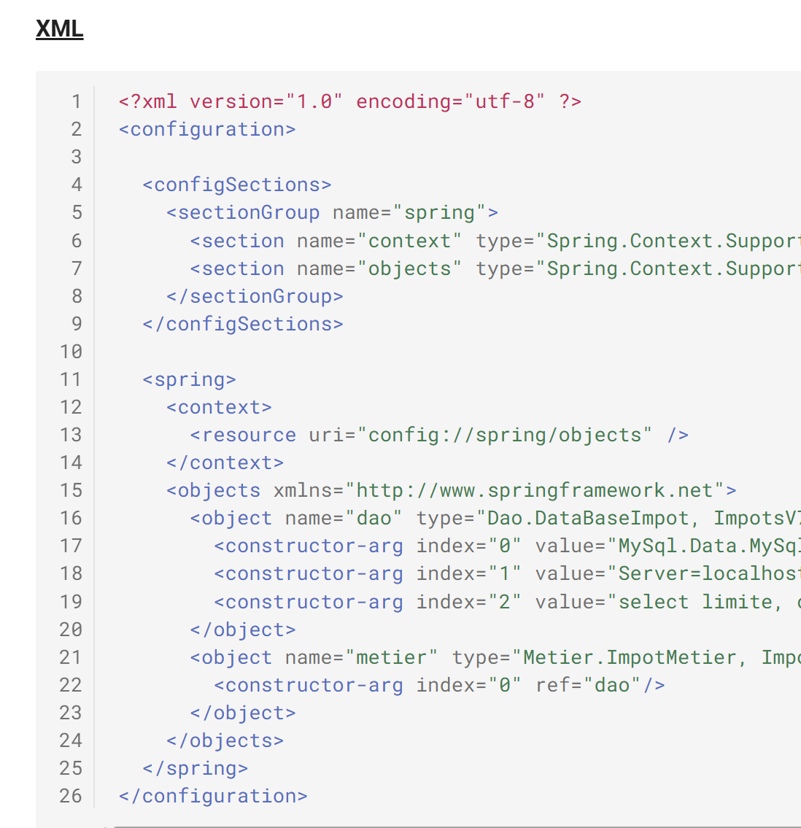Click the closing spring tag
This screenshot has width=801, height=828.
click(x=196, y=768)
